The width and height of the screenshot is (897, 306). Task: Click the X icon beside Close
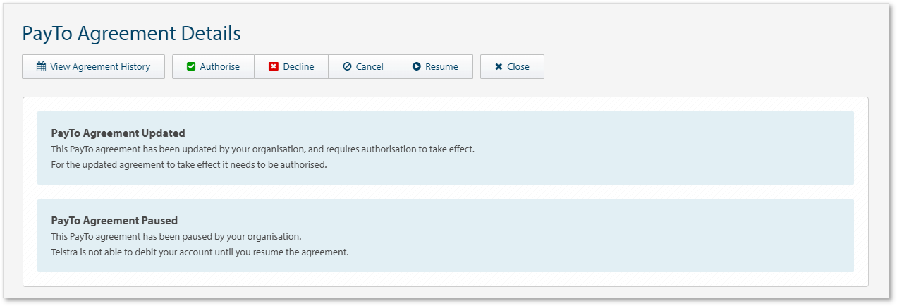[x=499, y=67]
